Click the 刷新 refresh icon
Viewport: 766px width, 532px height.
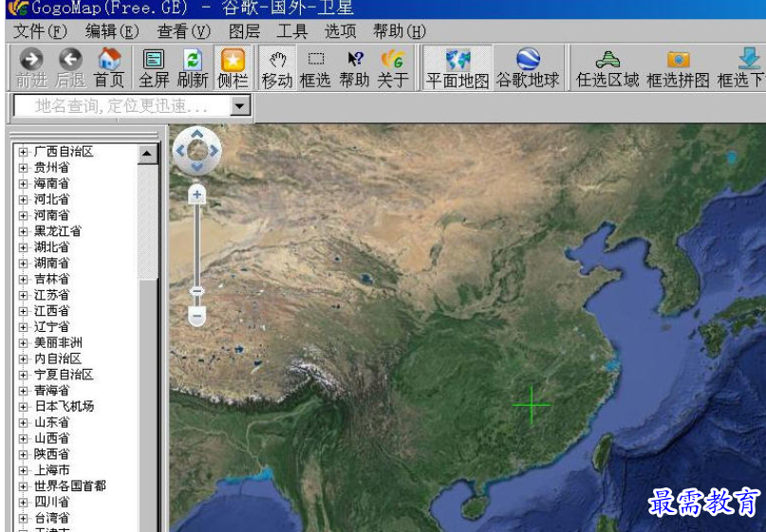click(x=193, y=67)
